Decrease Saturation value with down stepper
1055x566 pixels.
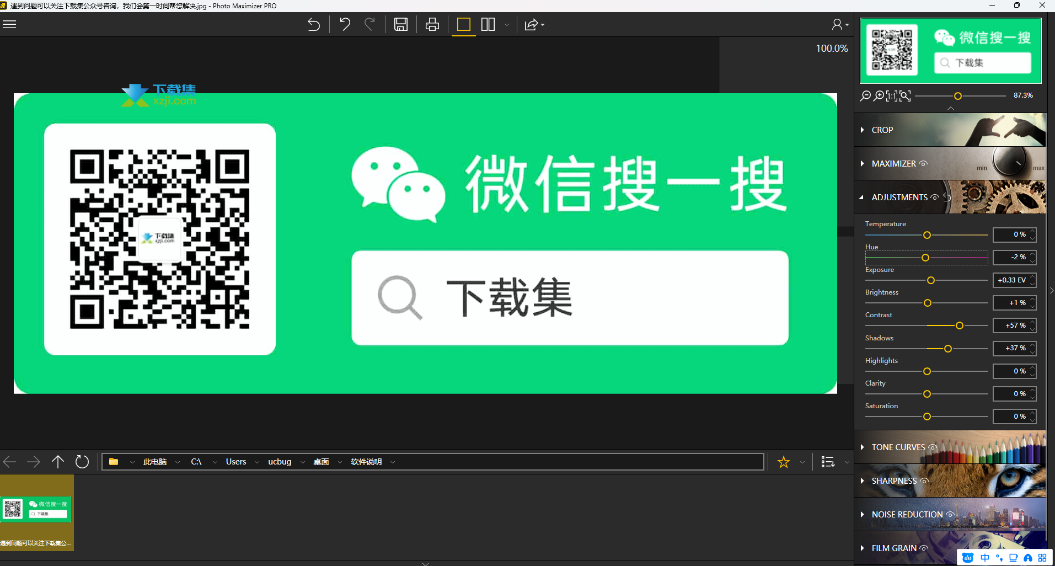click(1032, 420)
